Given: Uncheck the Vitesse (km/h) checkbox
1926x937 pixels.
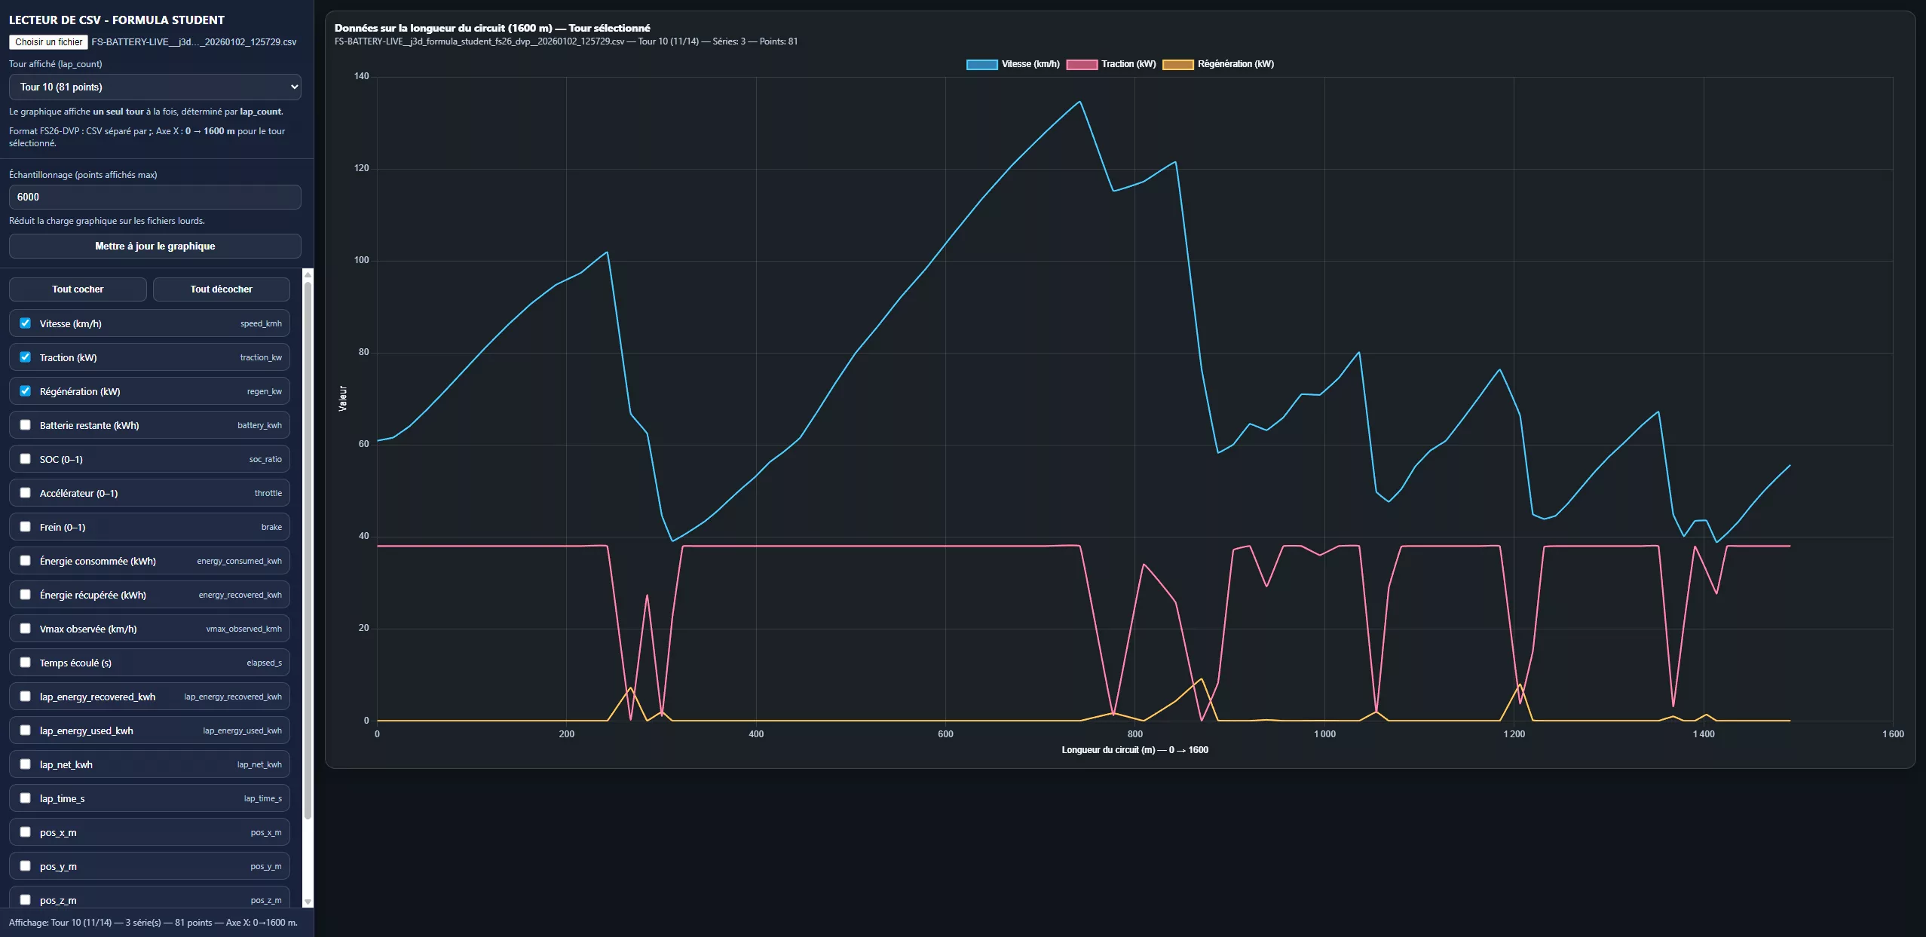Looking at the screenshot, I should tap(26, 323).
